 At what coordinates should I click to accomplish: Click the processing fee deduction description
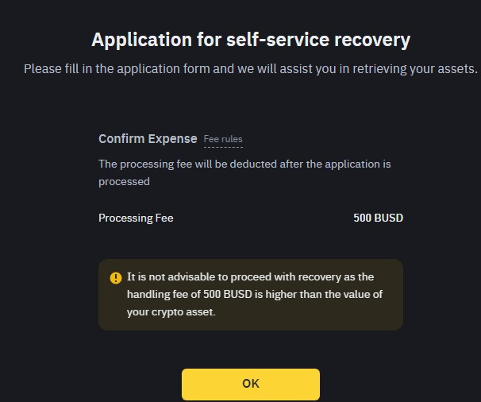coord(244,172)
